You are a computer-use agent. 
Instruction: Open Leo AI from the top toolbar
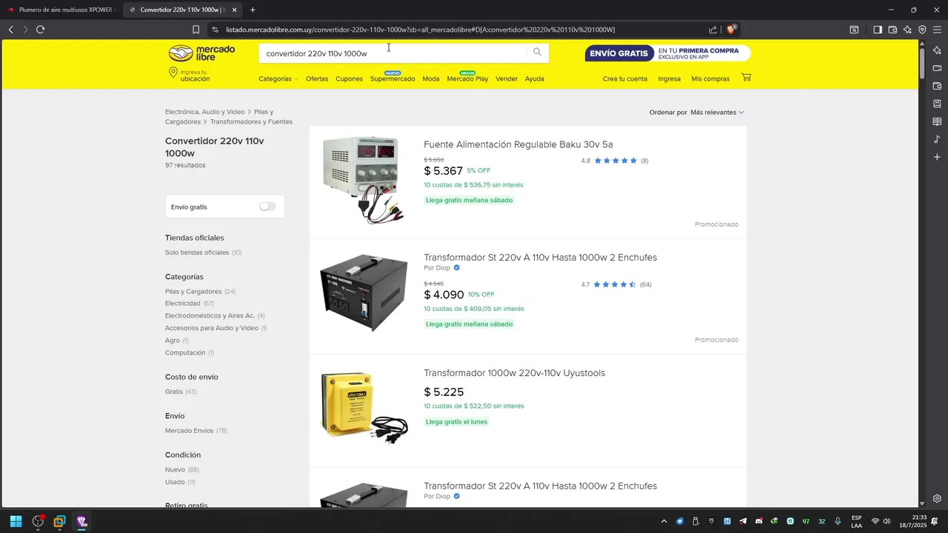(907, 30)
